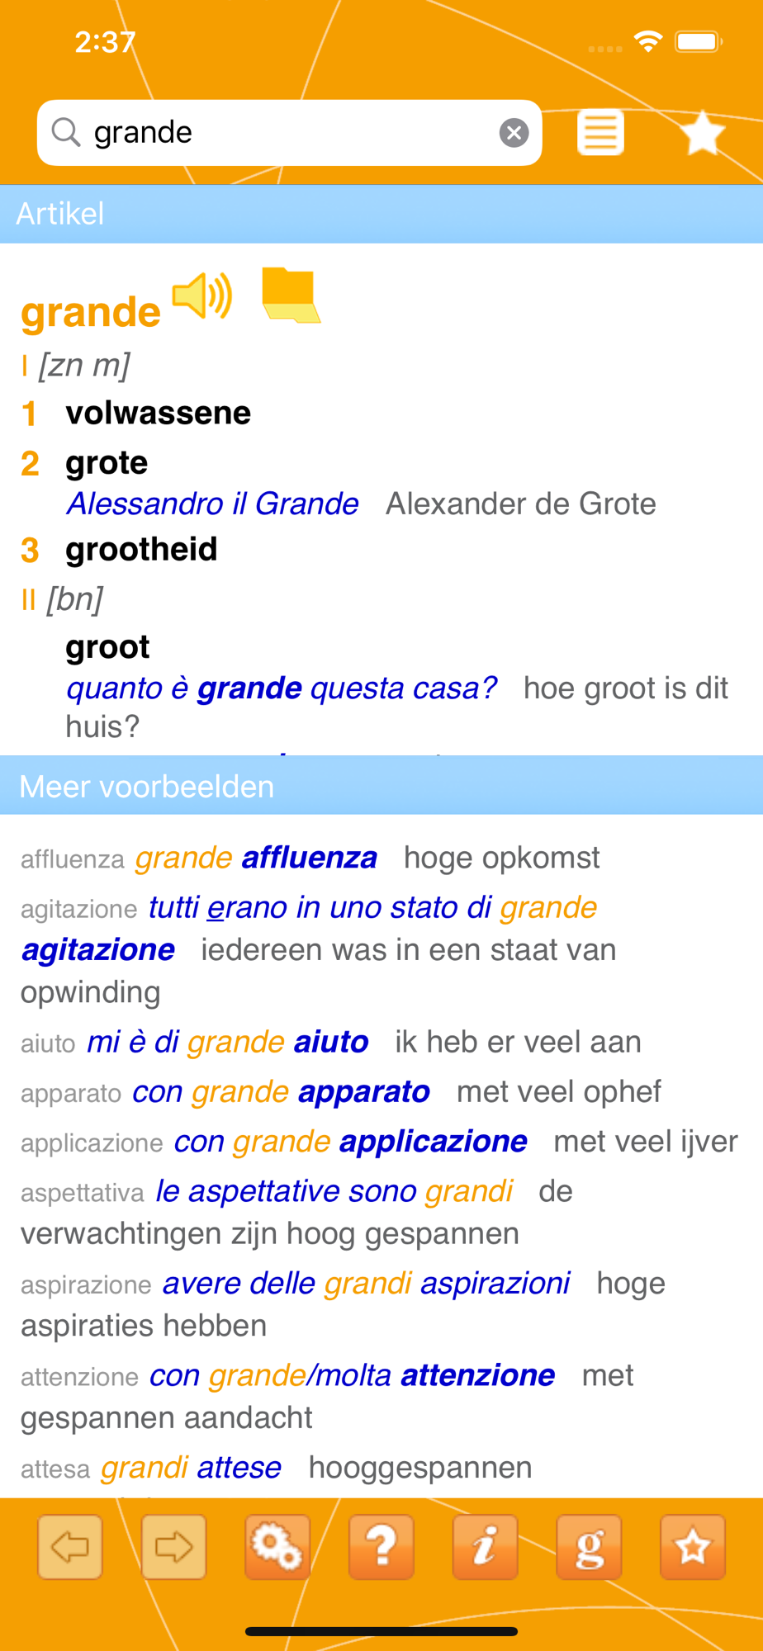The height and width of the screenshot is (1651, 763).
Task: Tap the g button in bottom toolbar
Action: (589, 1547)
